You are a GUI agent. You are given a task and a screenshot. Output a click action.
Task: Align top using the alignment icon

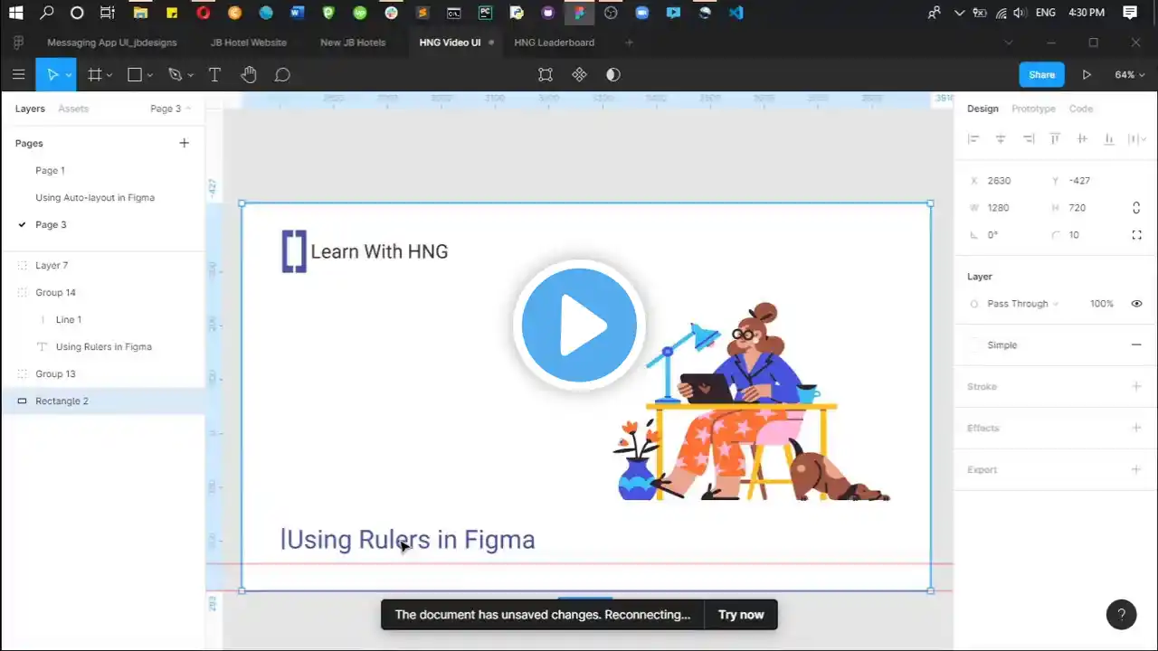1055,139
